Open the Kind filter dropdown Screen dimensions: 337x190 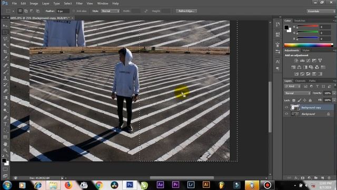[x=292, y=87]
